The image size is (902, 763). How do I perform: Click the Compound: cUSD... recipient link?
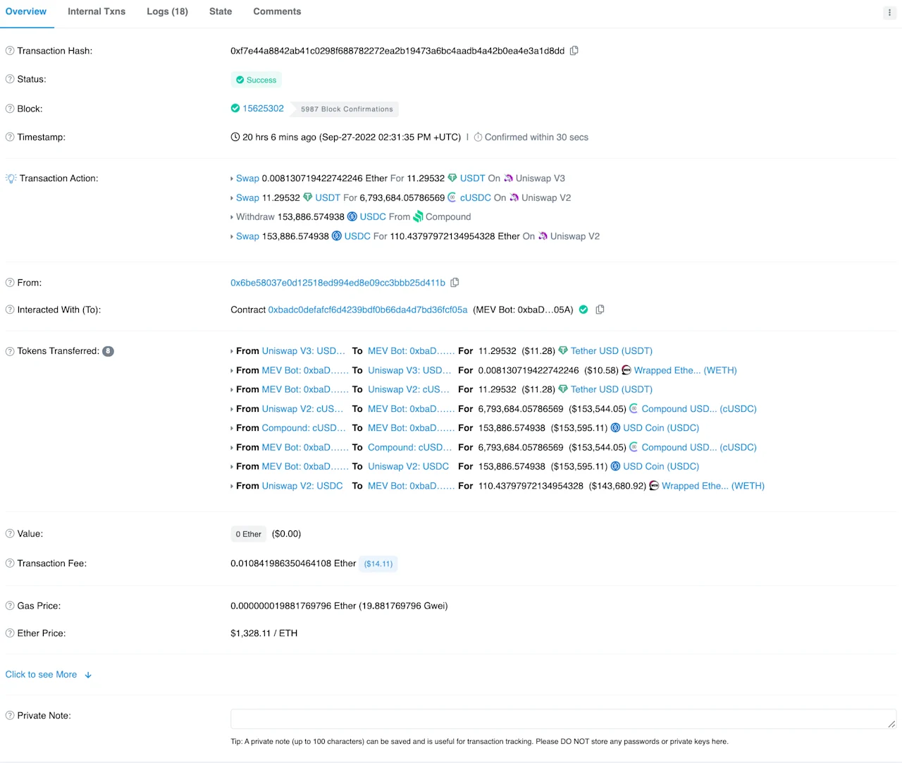point(409,447)
